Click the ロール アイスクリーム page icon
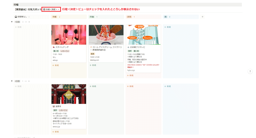This screenshot has width=256, height=138. point(91,47)
